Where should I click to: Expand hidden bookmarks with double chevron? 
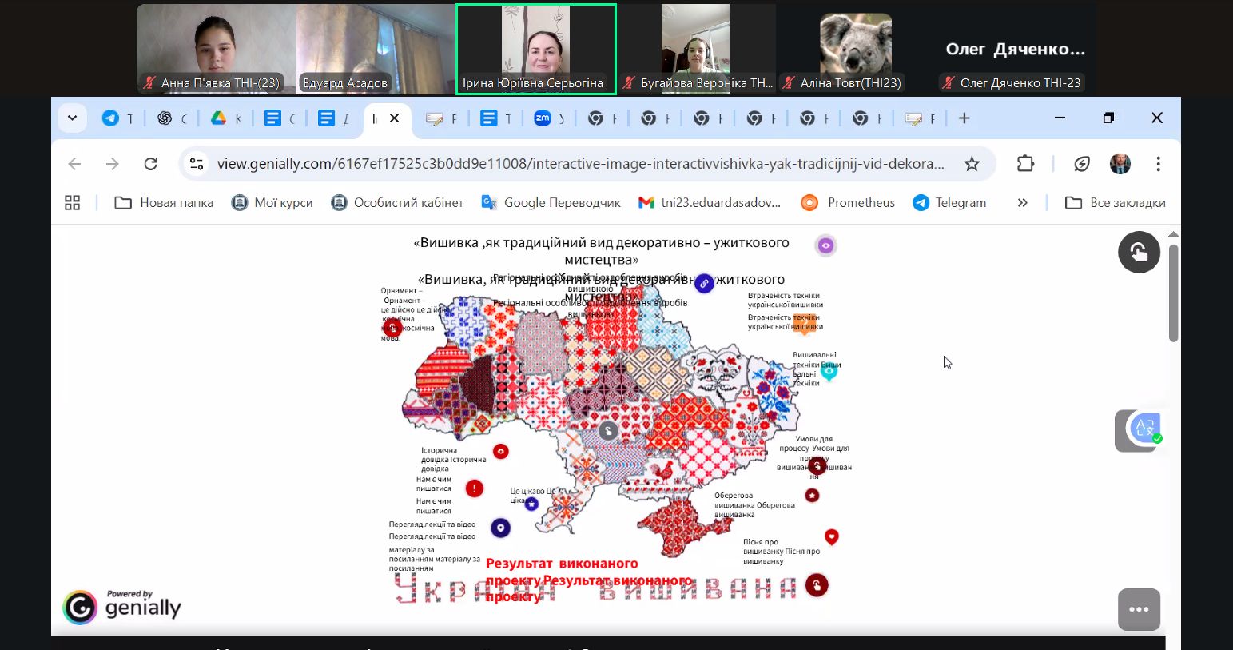1022,203
